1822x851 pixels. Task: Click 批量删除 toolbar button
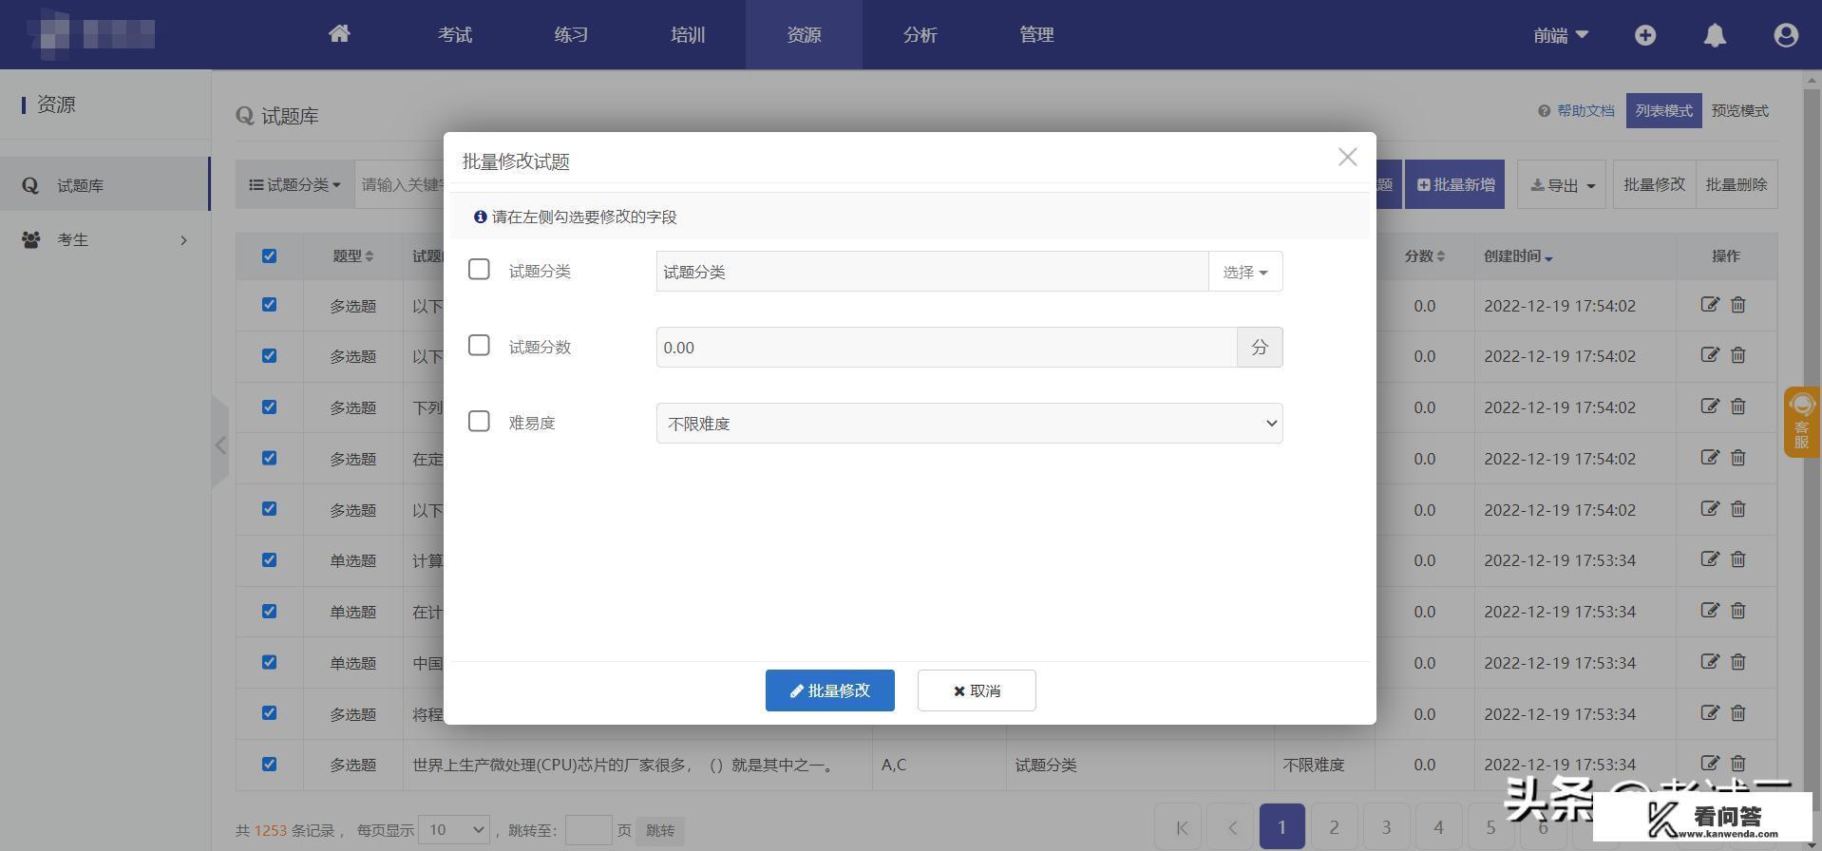pyautogui.click(x=1737, y=184)
